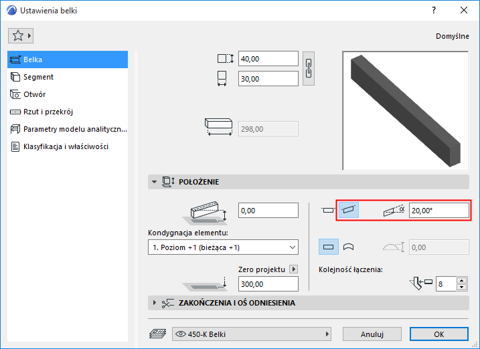Increase the junction order value

(462, 281)
